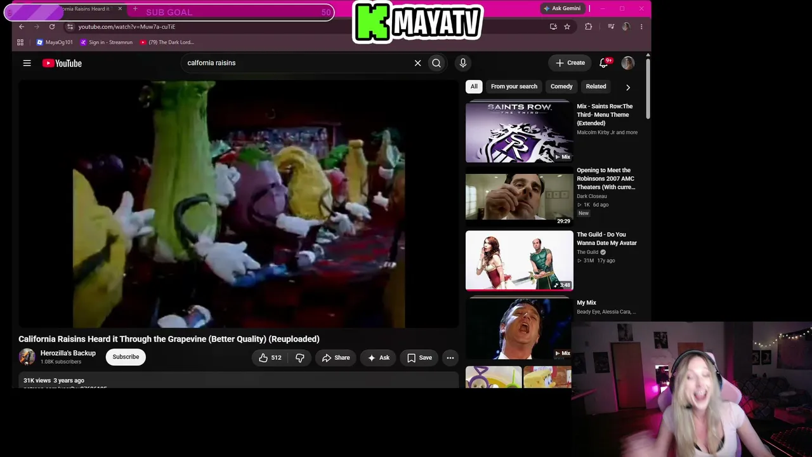
Task: Open Herozilla's Backup channel name link
Action: [x=68, y=353]
